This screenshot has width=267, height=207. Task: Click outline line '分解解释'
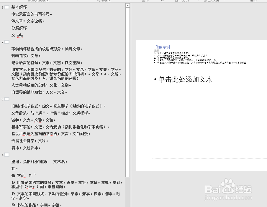click(x=19, y=28)
